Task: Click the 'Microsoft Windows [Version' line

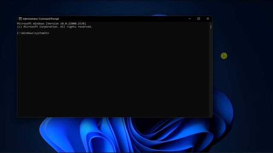Action: [x=52, y=23]
